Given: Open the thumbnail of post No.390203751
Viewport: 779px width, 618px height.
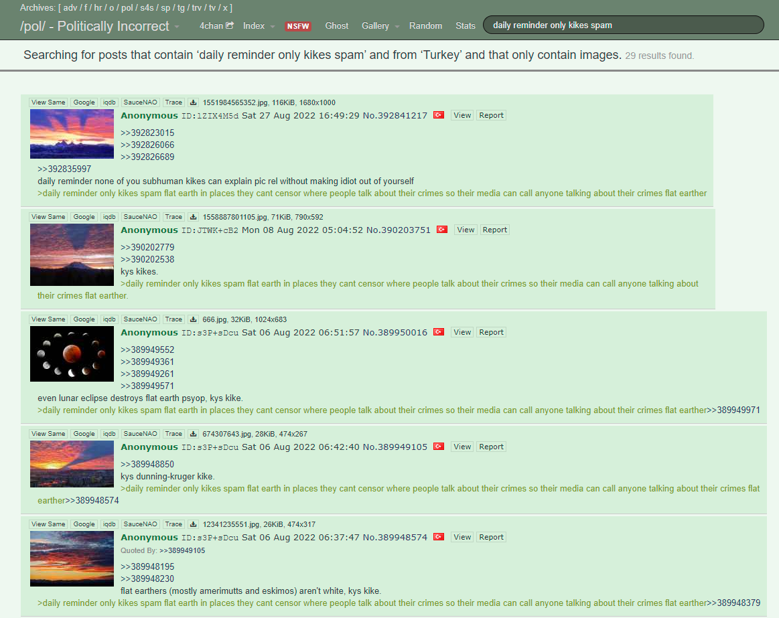Looking at the screenshot, I should [x=72, y=255].
